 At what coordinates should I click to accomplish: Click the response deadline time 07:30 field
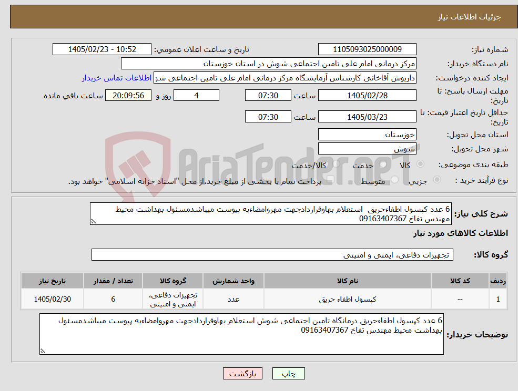[268, 96]
